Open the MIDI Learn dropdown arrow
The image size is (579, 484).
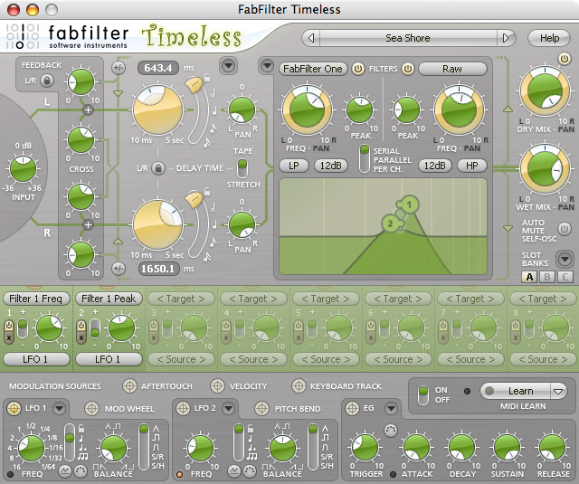pyautogui.click(x=558, y=391)
